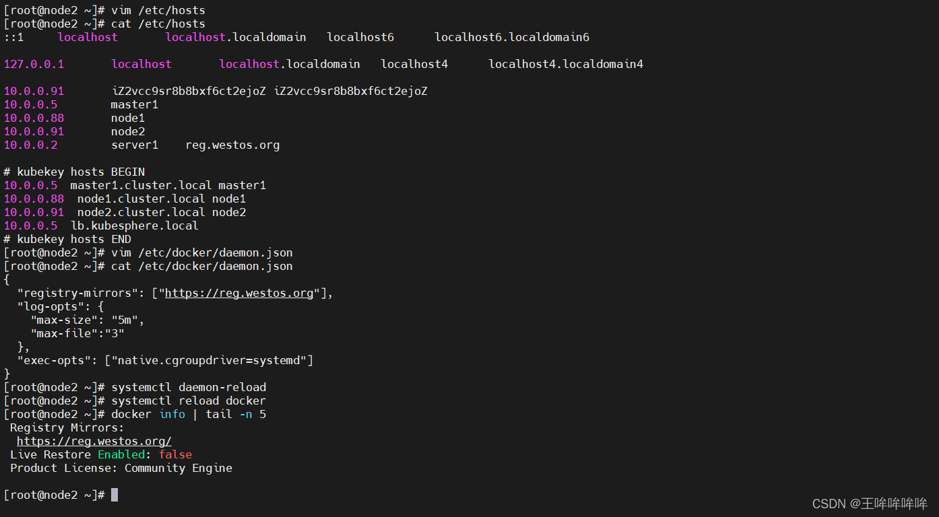Viewport: 939px width, 517px height.
Task: Click 'systemctl reload docker' command
Action: pyautogui.click(x=189, y=401)
